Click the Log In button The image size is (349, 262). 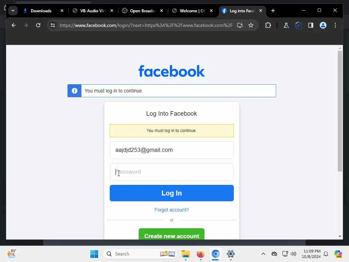(x=172, y=193)
